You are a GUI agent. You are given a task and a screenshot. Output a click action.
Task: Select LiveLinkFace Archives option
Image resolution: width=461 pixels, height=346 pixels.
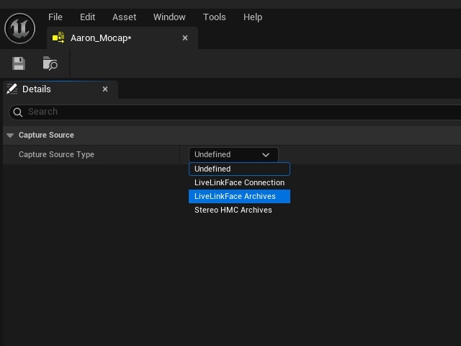click(x=239, y=196)
